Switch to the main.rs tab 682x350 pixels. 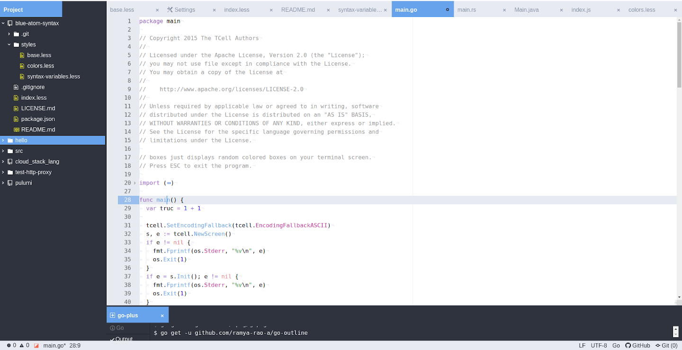[482, 9]
